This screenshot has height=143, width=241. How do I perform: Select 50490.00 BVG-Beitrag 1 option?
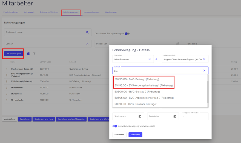(137, 79)
